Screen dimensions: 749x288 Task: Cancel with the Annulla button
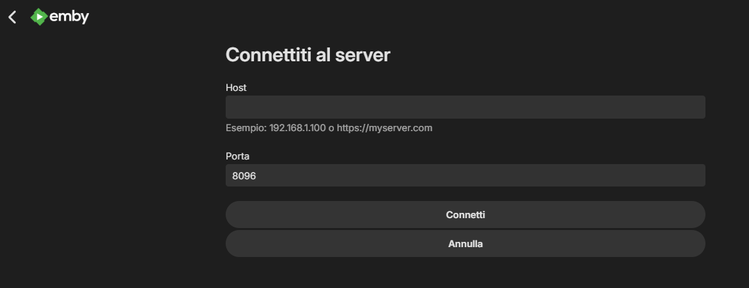coord(465,244)
